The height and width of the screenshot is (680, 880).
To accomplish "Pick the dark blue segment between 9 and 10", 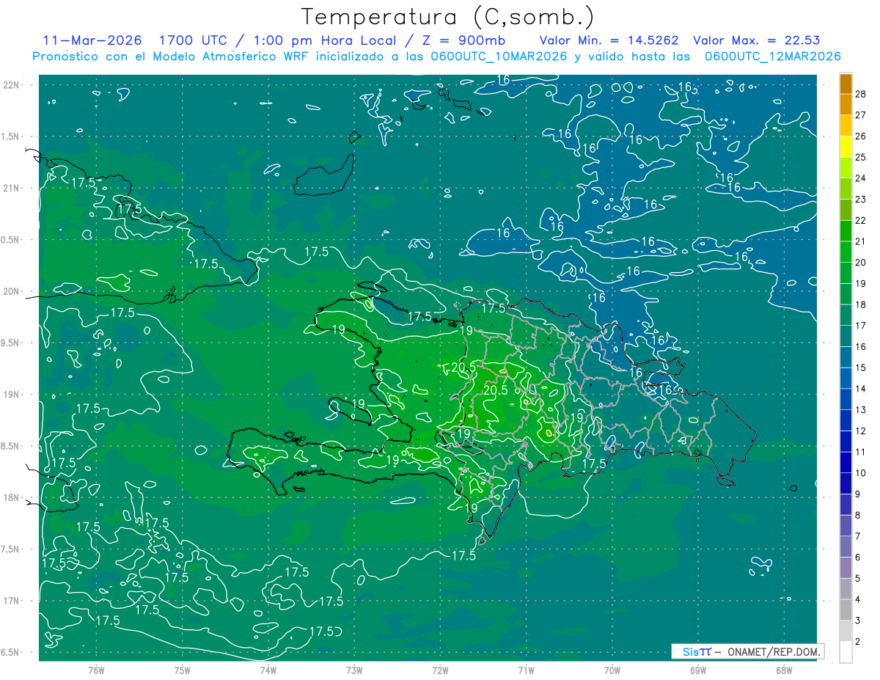I will pyautogui.click(x=846, y=484).
